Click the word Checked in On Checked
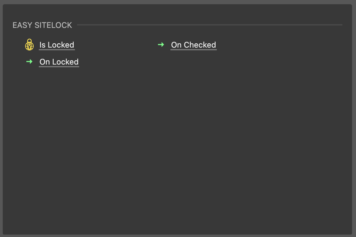356x237 pixels. pyautogui.click(x=200, y=45)
